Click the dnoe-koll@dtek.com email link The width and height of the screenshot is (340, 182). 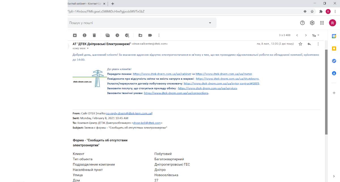(x=147, y=123)
